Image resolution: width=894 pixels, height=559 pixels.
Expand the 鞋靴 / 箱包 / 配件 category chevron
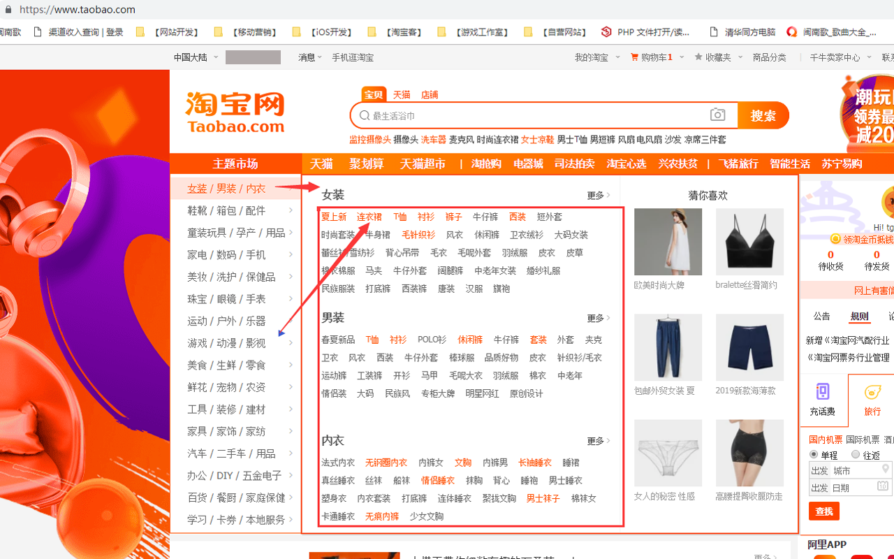[291, 210]
